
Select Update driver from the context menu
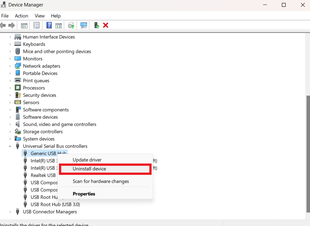[x=86, y=160]
